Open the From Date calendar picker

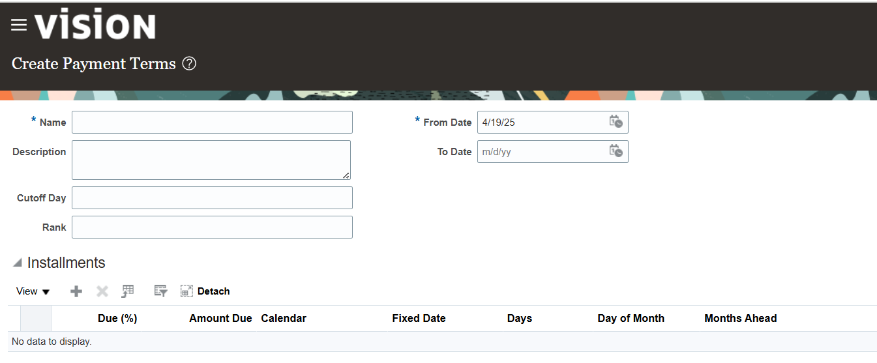pyautogui.click(x=616, y=122)
